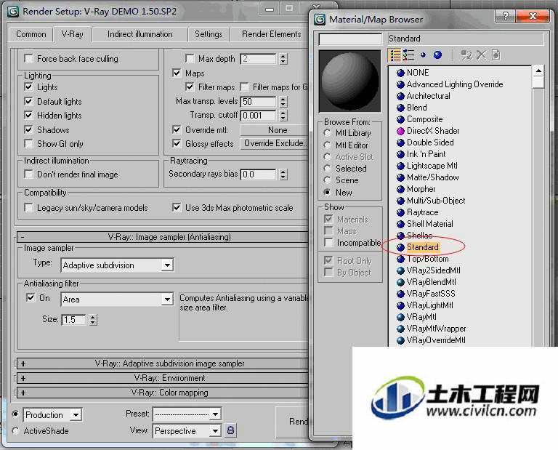Click the Help question mark in Material Browser title bar
Viewport: 558px width, 450px height.
point(505,16)
